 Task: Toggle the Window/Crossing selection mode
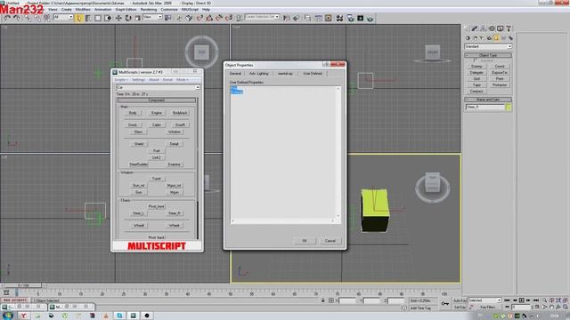tap(108, 18)
